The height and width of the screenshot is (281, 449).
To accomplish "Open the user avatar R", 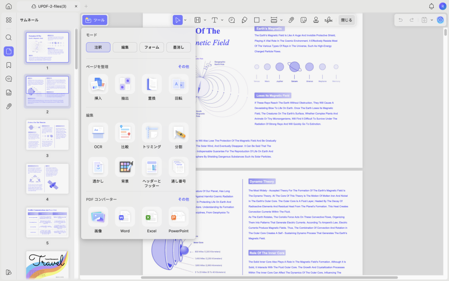I will click(443, 6).
